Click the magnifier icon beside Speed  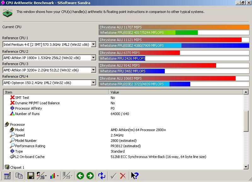click(x=12, y=135)
